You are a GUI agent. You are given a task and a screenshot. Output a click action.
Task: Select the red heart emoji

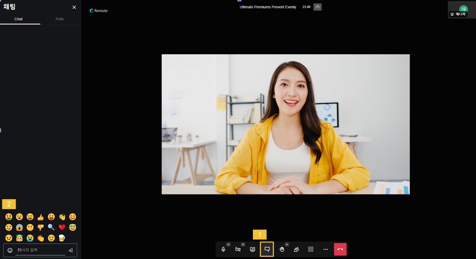[x=62, y=227]
